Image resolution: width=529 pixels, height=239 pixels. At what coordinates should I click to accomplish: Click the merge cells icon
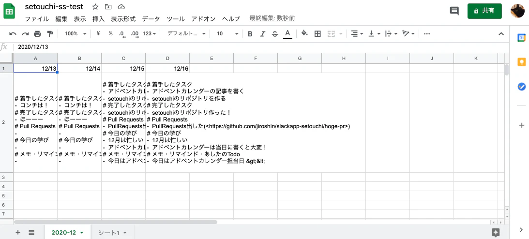[331, 34]
